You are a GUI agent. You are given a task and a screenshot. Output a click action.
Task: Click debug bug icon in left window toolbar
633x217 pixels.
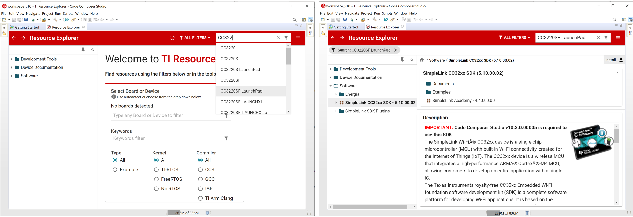[x=33, y=20]
